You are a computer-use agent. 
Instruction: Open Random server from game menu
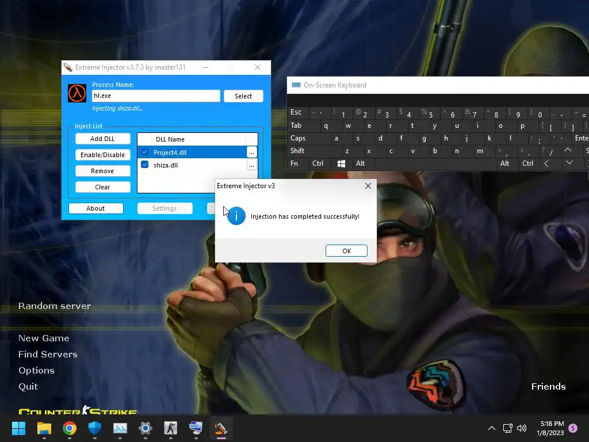point(55,306)
